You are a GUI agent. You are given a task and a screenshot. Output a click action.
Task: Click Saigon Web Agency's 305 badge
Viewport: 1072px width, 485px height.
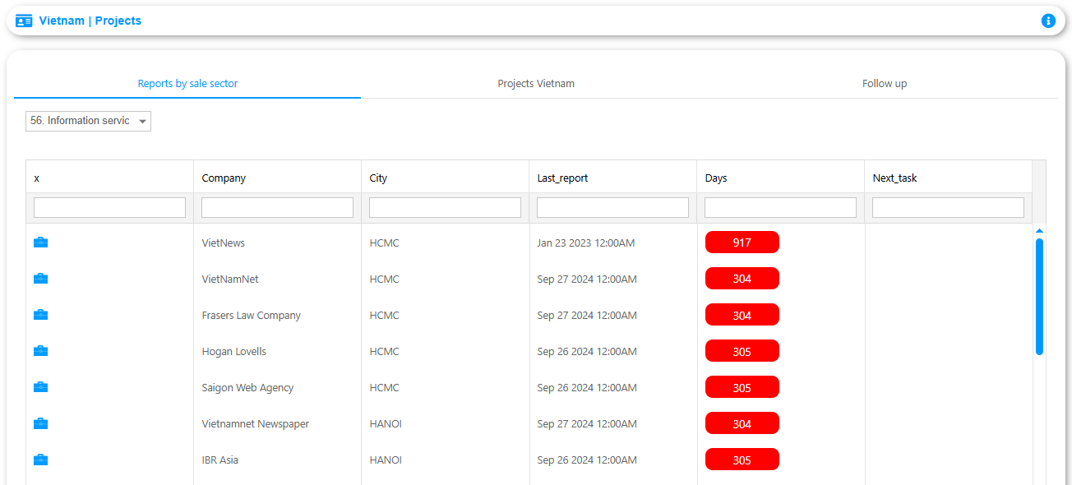pos(742,387)
